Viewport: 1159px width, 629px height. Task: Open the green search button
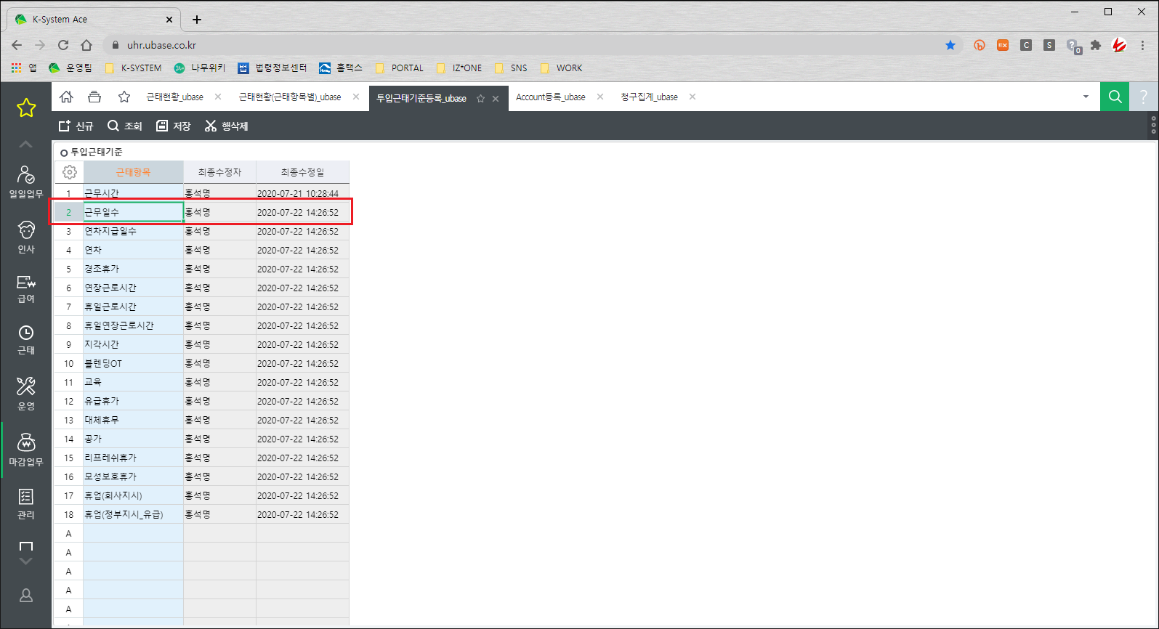pyautogui.click(x=1115, y=97)
